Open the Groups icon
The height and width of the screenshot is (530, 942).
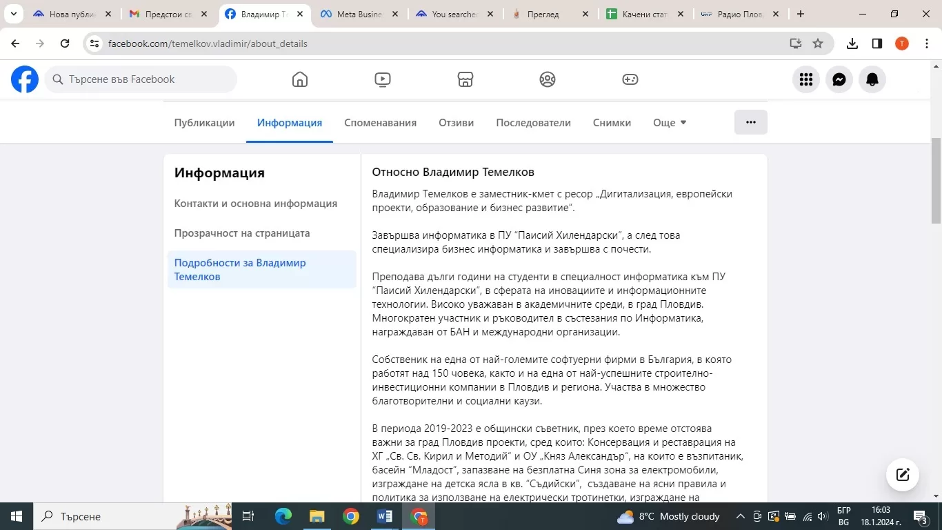(x=548, y=79)
